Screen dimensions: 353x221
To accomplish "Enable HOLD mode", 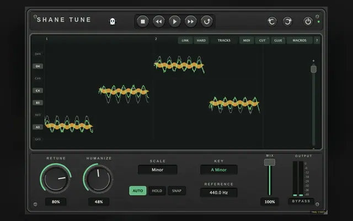I will click(x=157, y=191).
